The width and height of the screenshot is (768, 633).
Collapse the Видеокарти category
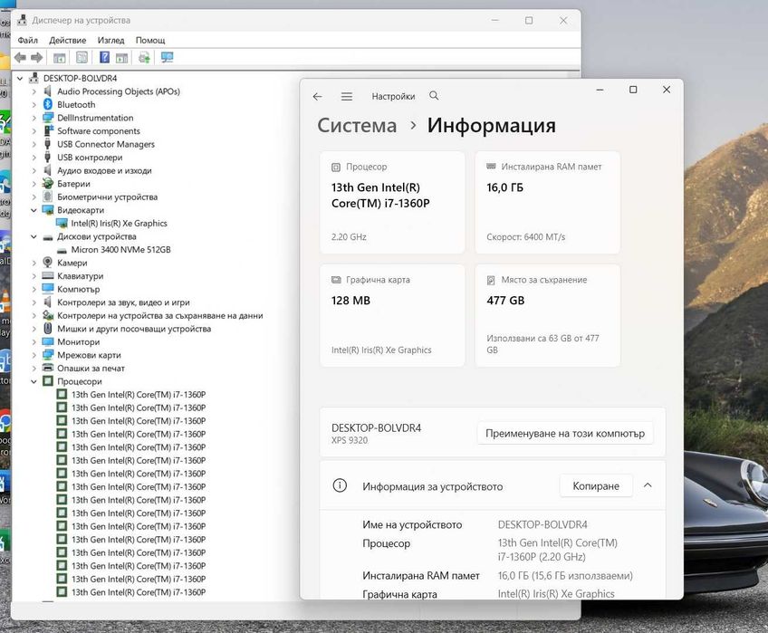tap(34, 210)
